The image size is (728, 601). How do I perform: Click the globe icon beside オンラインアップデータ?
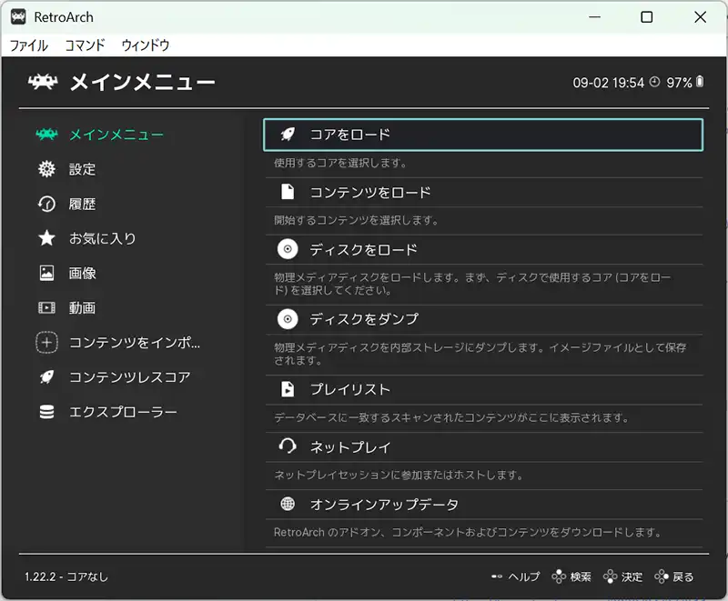(288, 504)
